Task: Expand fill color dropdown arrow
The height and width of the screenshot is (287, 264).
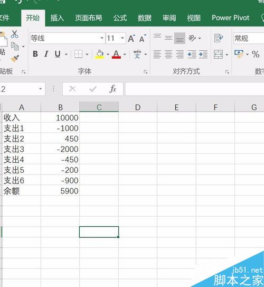Action: click(x=108, y=54)
